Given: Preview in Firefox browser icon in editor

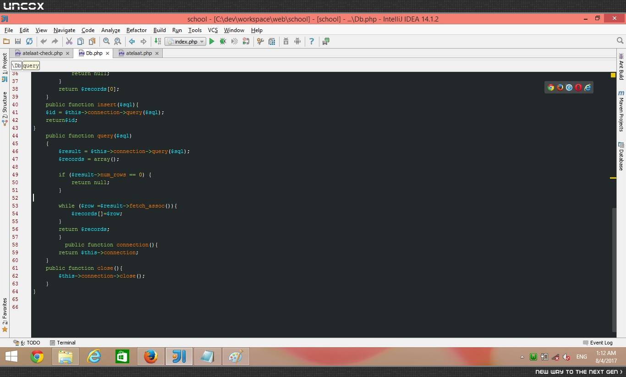Looking at the screenshot, I should 560,87.
